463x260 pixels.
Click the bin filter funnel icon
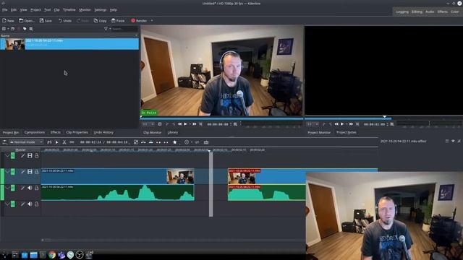pos(106,29)
